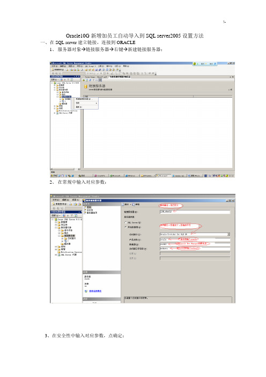Click 新建查询 button in step 2 toolbar
Screen dimensions: 266x377
point(60,204)
